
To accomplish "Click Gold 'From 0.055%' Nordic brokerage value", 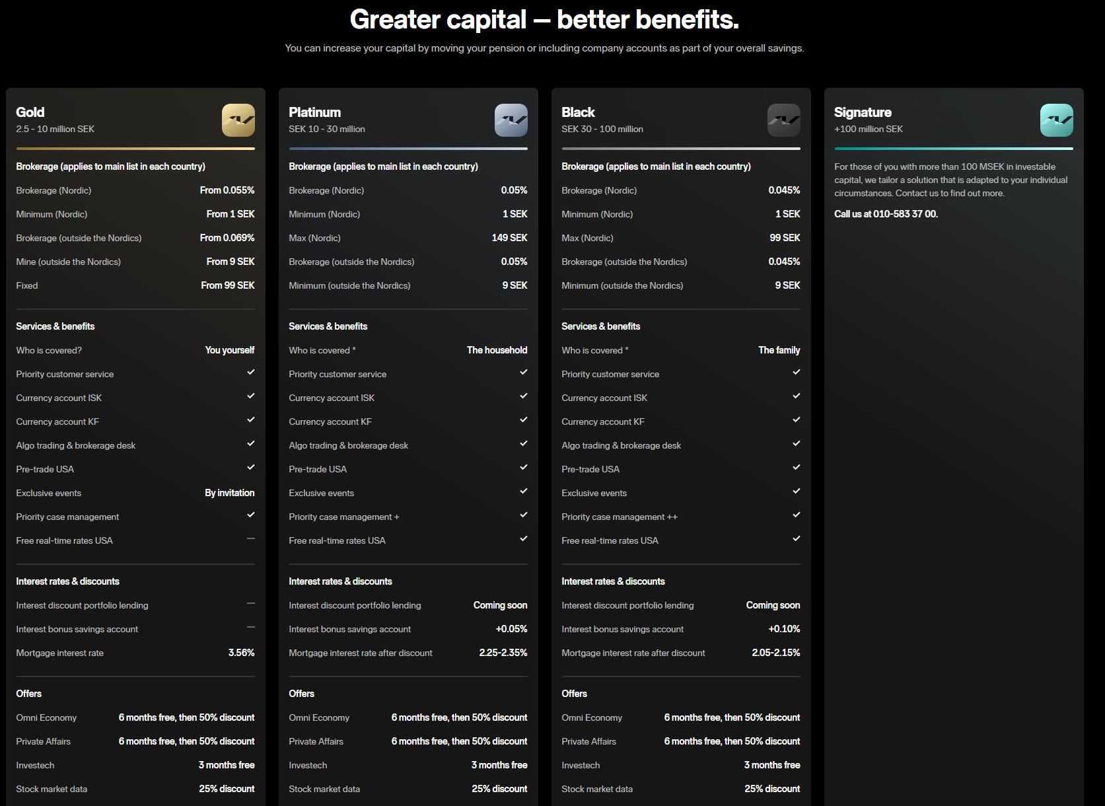I will [x=227, y=190].
